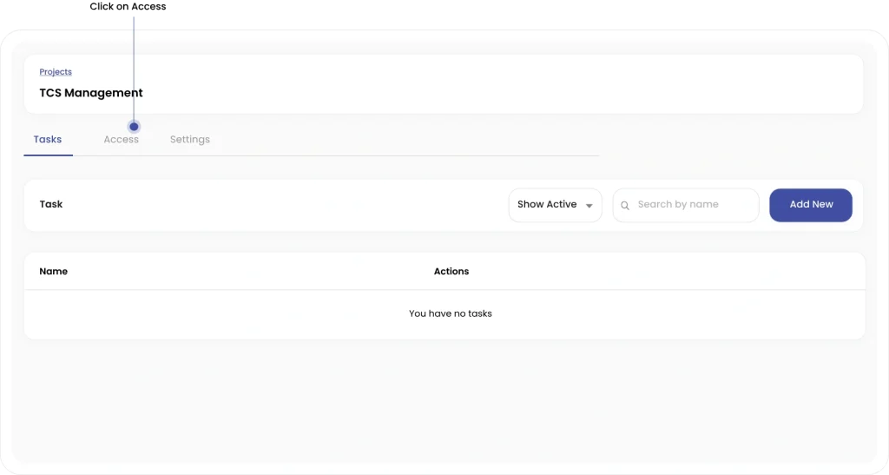Open the Show Active dropdown
Screen dimensions: 889x475
coord(555,205)
